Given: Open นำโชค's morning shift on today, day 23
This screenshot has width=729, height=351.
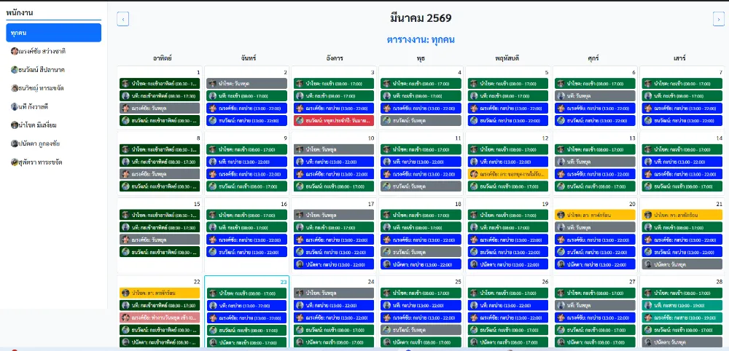Looking at the screenshot, I should tap(247, 293).
